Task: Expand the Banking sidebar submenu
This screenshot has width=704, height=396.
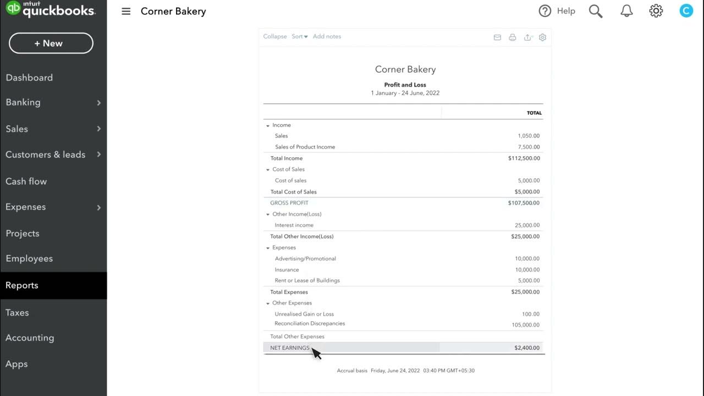Action: [98, 102]
